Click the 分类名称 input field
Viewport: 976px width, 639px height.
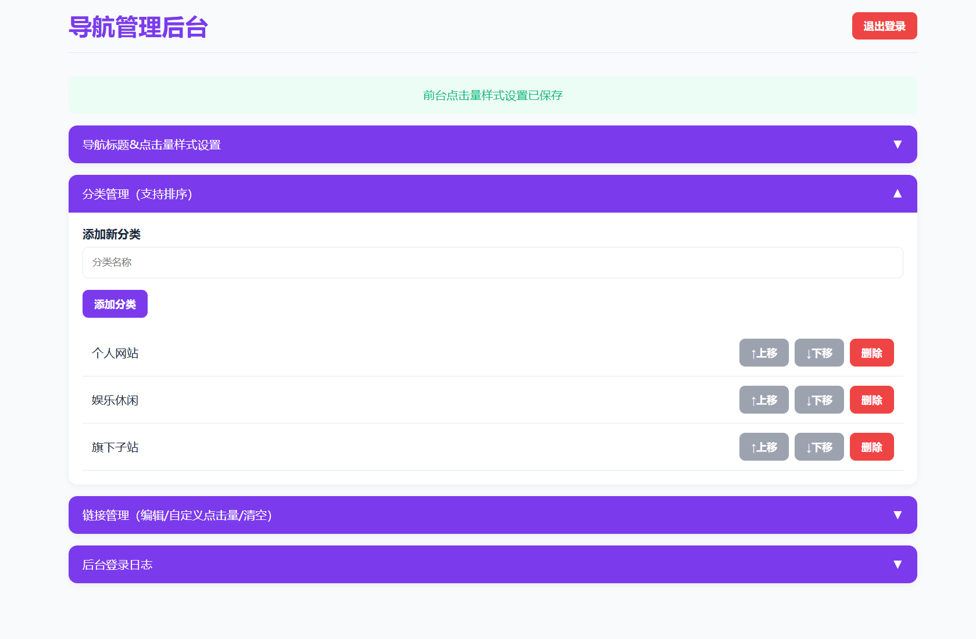click(x=492, y=263)
